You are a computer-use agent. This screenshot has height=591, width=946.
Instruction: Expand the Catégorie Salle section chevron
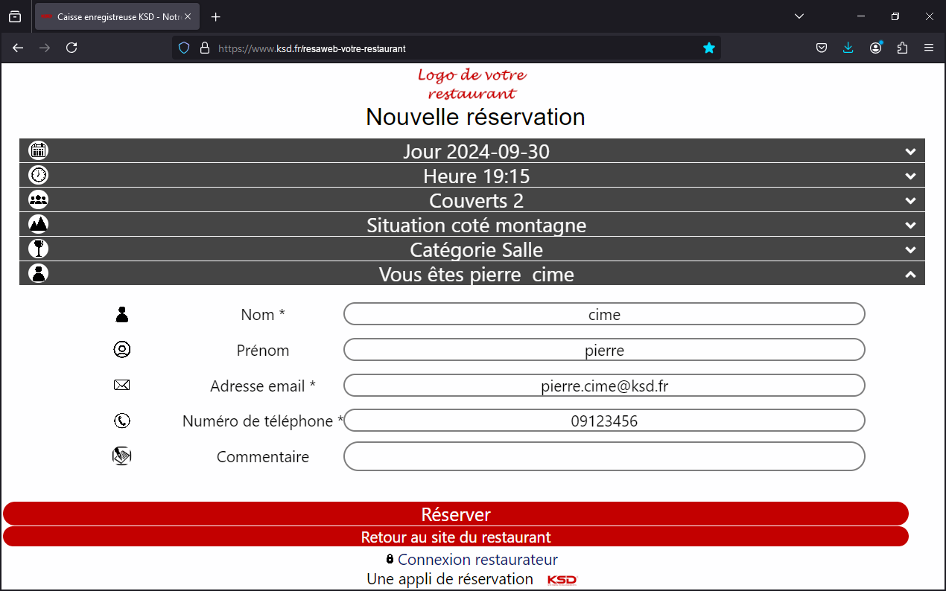point(910,249)
